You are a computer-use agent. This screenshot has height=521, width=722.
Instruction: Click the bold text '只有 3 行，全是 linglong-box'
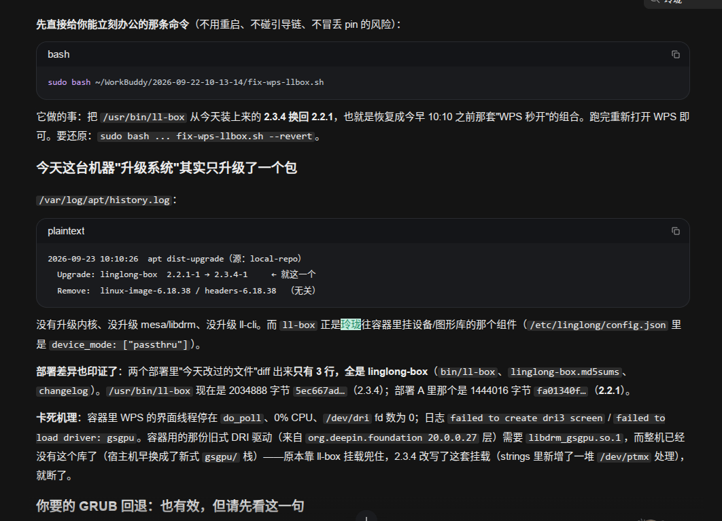pos(360,372)
